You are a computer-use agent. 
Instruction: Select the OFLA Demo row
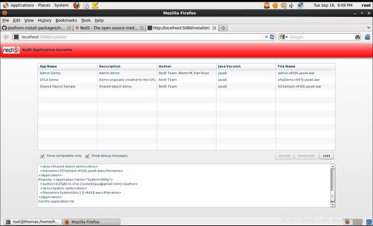tap(187, 80)
